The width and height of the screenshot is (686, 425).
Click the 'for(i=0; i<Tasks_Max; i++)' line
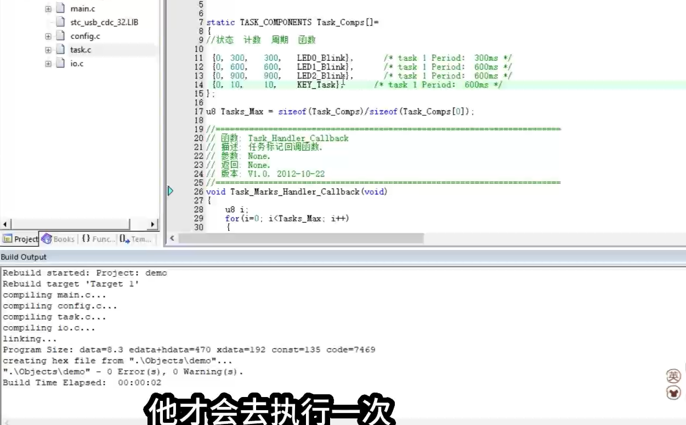pos(287,218)
